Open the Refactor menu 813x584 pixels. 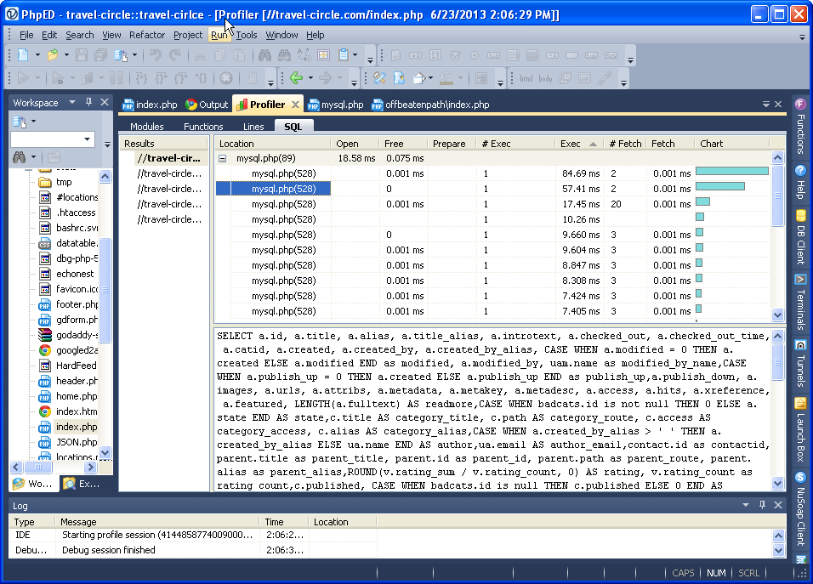[147, 35]
